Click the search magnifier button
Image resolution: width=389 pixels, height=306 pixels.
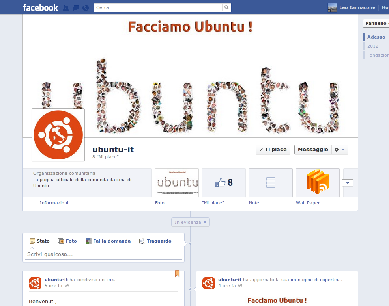[x=226, y=7]
